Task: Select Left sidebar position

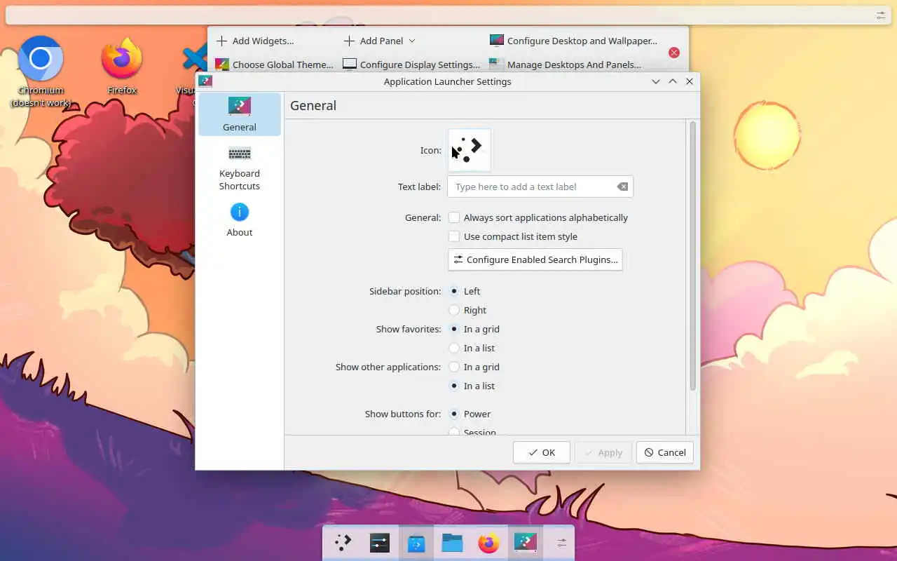Action: (465, 291)
